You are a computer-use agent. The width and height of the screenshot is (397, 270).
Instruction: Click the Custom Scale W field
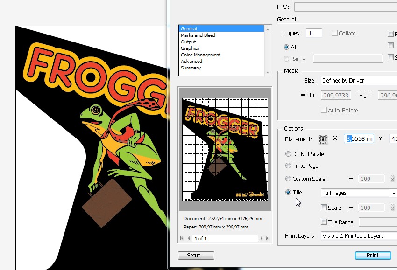tap(371, 179)
